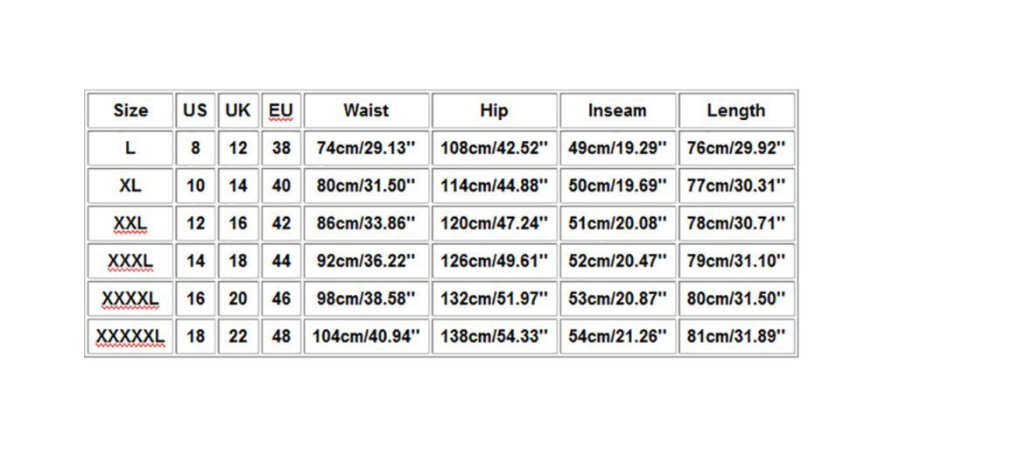Click the Hip column header
Viewport: 1012px width, 470px height.
[495, 110]
